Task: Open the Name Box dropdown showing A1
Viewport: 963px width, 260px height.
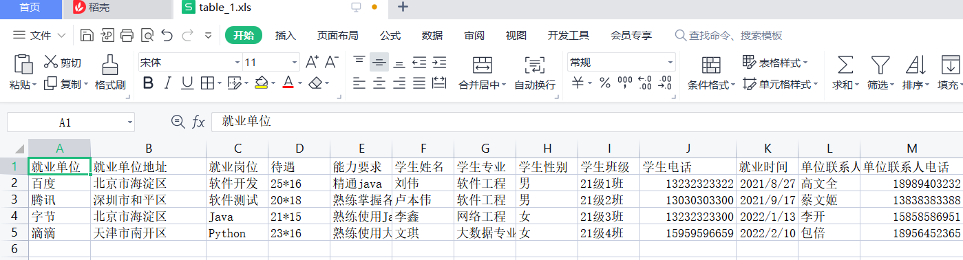Action: (x=130, y=122)
